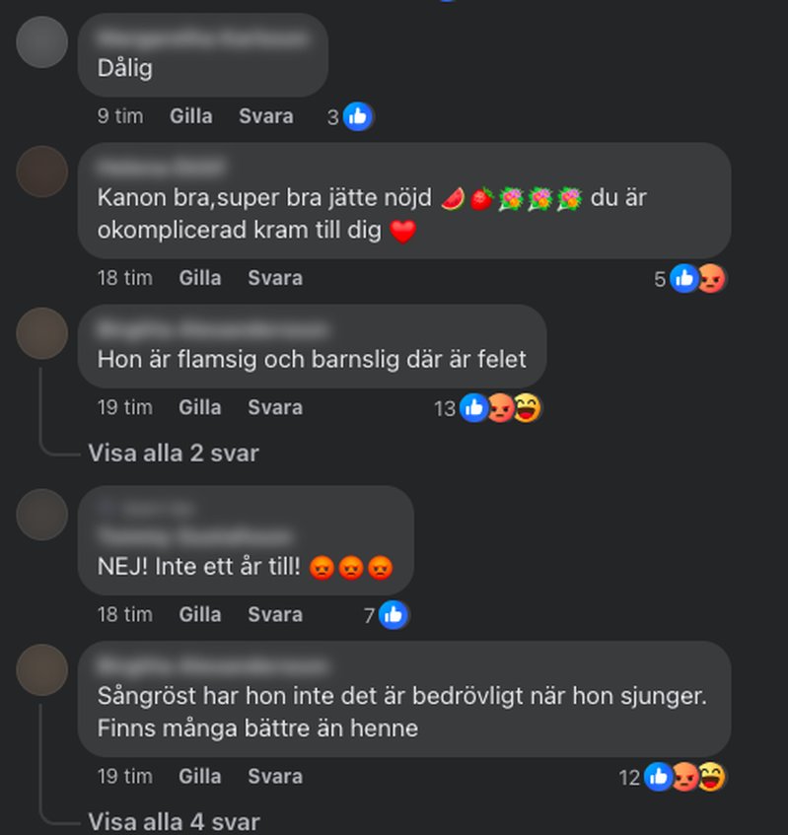Image resolution: width=788 pixels, height=835 pixels.
Task: Open the "18 tim" timestamp of the "Kanon bra" comment
Action: click(x=124, y=278)
